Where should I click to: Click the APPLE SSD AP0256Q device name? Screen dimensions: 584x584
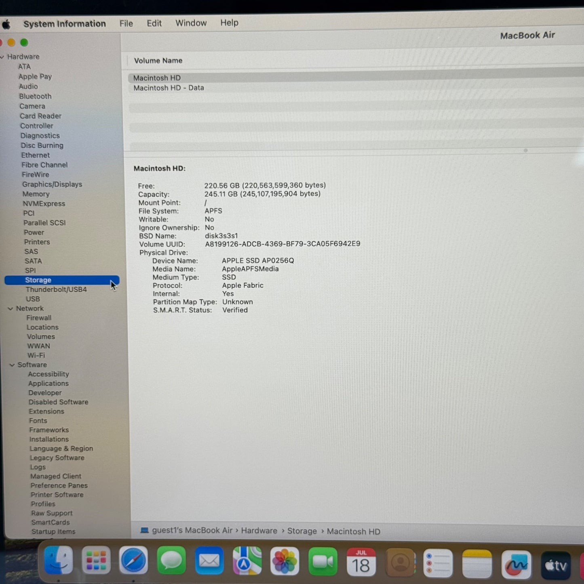(258, 261)
